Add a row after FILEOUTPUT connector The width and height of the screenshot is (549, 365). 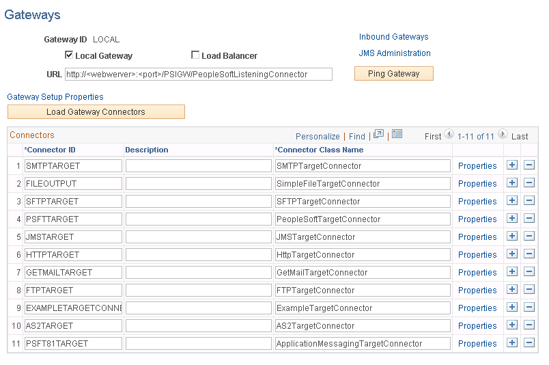[x=512, y=183]
